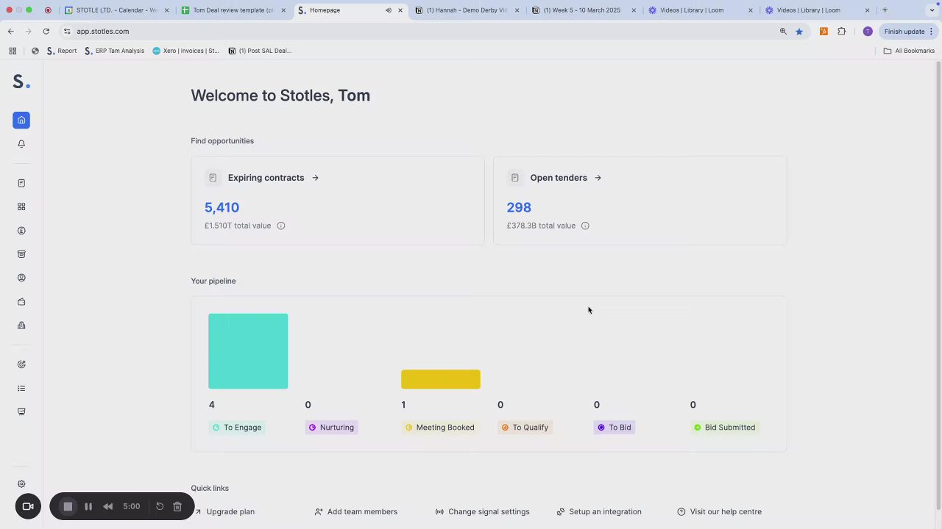
Task: Stop the Loom recording
Action: click(x=68, y=506)
